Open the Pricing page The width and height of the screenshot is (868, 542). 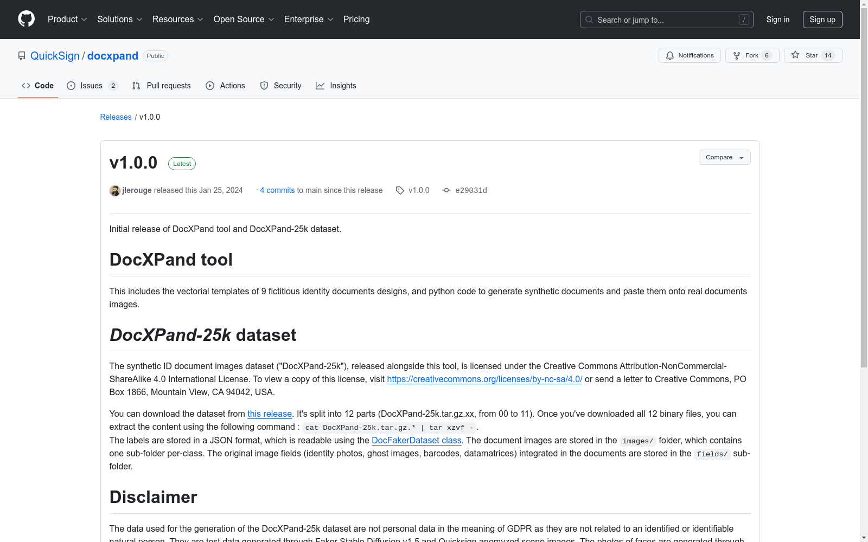pos(356,19)
